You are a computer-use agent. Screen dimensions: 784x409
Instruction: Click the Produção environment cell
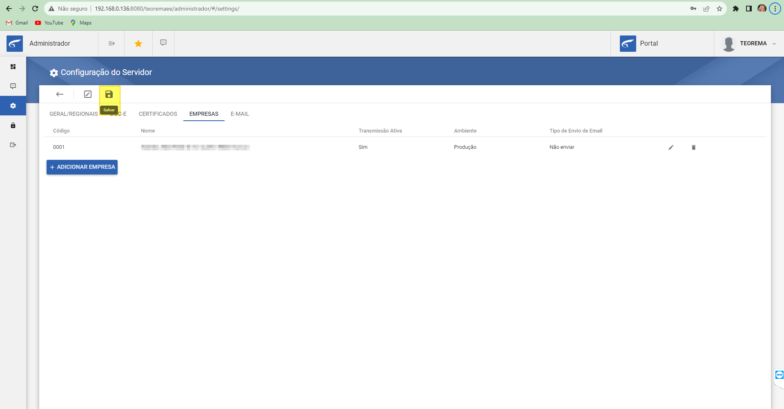465,147
